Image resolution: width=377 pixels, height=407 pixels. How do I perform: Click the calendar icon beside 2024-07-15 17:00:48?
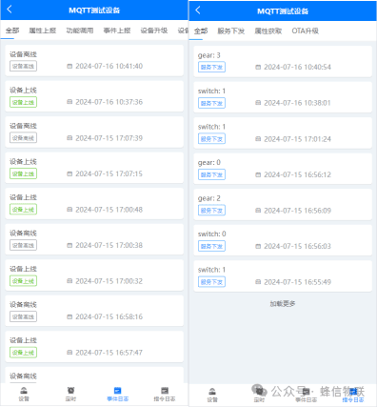(x=69, y=210)
